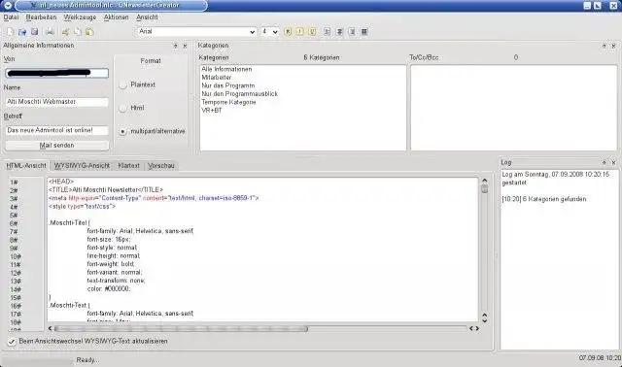Image resolution: width=622 pixels, height=367 pixels.
Task: Click the Open file toolbar icon
Action: pos(22,32)
